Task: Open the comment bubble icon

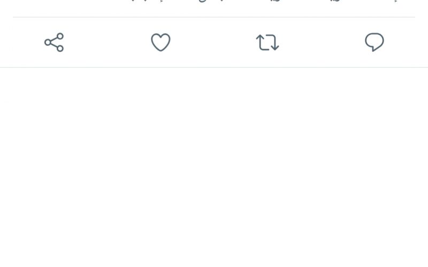Action: (374, 42)
